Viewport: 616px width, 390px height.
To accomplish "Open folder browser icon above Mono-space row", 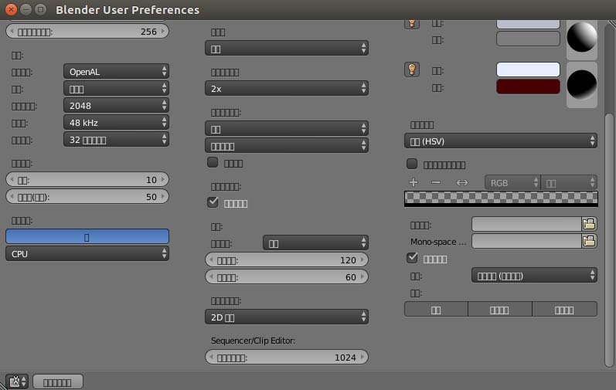I will click(x=589, y=224).
